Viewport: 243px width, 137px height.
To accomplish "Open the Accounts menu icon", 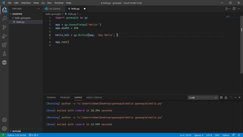I will click(x=4, y=120).
